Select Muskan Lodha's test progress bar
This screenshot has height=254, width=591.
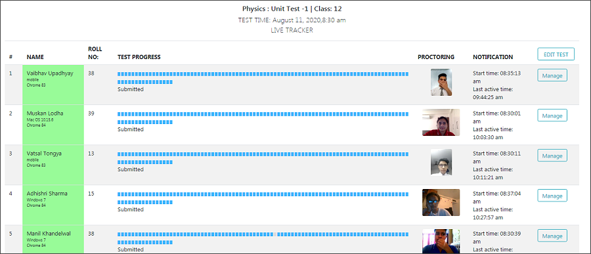coord(263,118)
